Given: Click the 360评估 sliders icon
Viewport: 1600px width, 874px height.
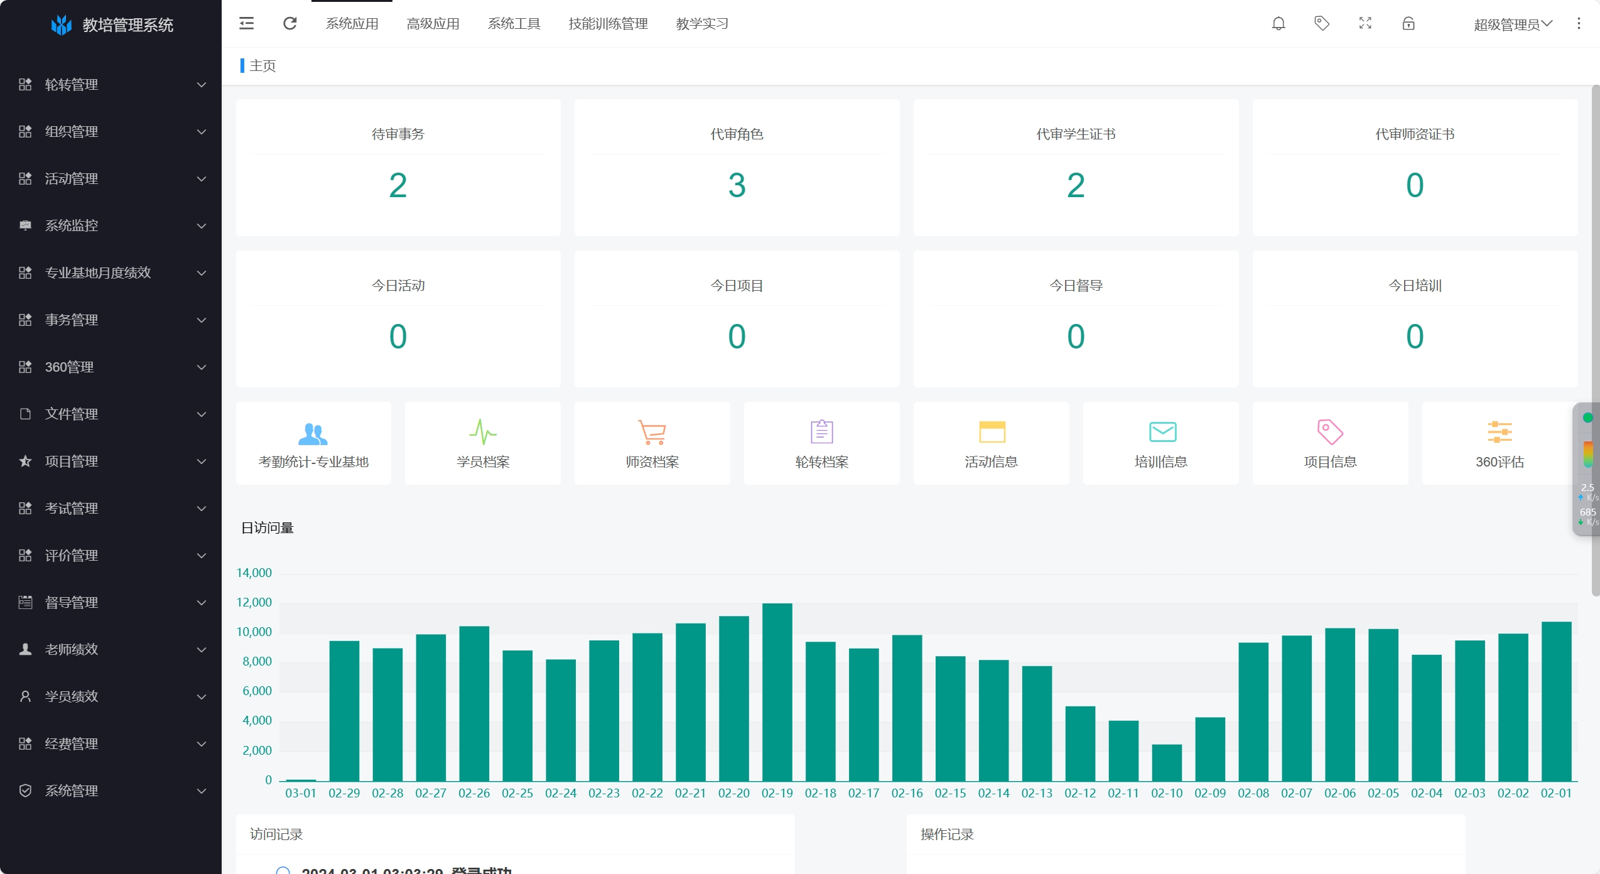Looking at the screenshot, I should click(1500, 432).
